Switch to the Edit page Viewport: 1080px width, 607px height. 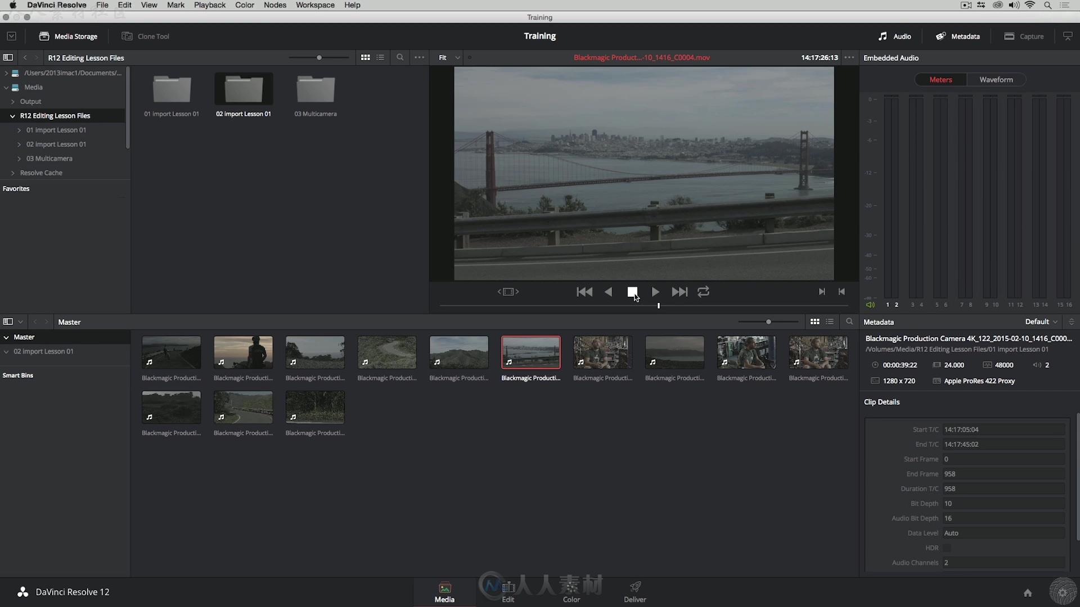(x=508, y=592)
